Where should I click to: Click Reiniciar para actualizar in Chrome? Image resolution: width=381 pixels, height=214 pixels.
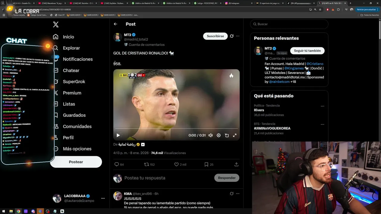[368, 10]
